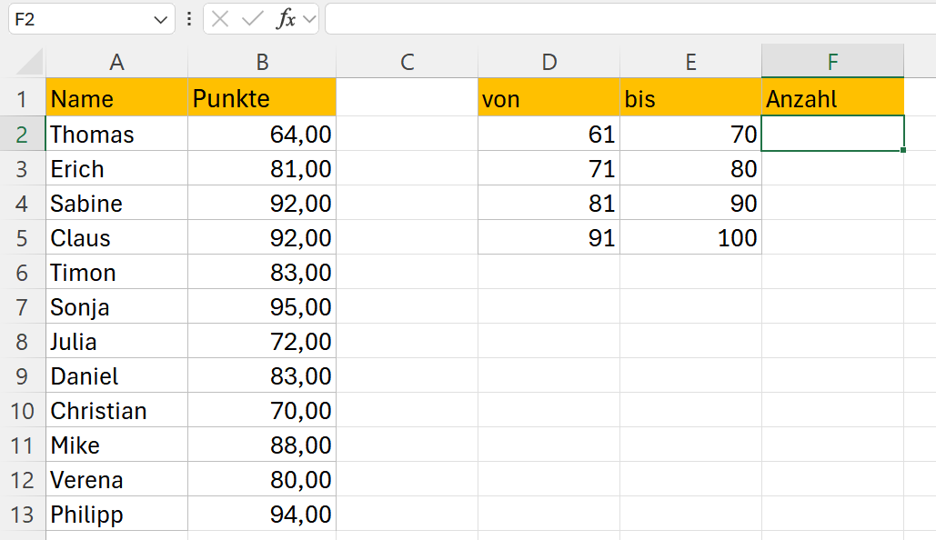Click the cell containing Sabine
936x540 pixels.
117,204
